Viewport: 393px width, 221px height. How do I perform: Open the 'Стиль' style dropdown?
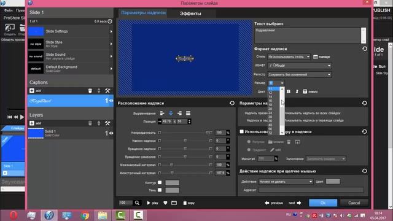tap(289, 57)
